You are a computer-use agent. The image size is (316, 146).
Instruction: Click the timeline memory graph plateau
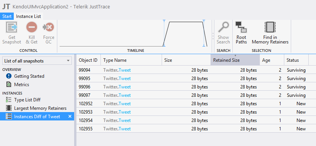point(186,22)
